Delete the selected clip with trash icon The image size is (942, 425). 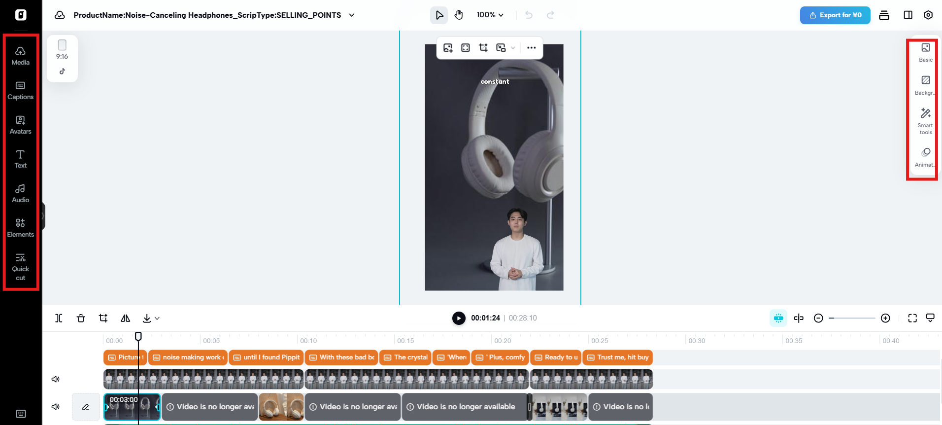pos(81,318)
